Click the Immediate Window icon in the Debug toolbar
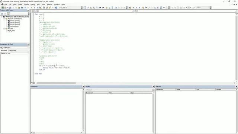Viewport: 238px width, 134px height. pyautogui.click(x=158, y=7)
